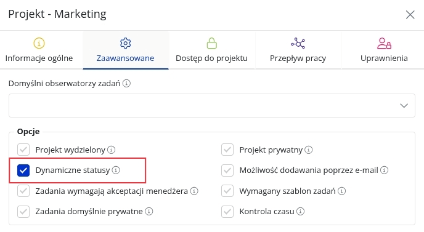Uncheck the Dynamiczne statusy checkbox

click(x=23, y=170)
